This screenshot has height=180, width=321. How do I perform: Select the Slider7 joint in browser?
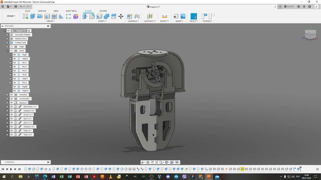(21, 78)
